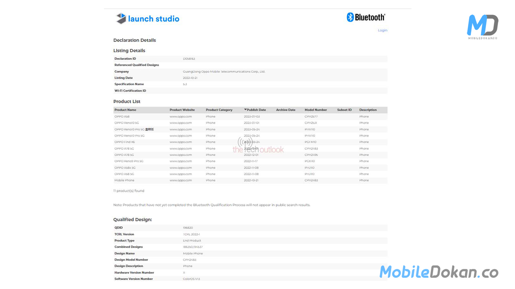515x289 pixels.
Task: Click the Product Website column header
Action: tap(182, 110)
